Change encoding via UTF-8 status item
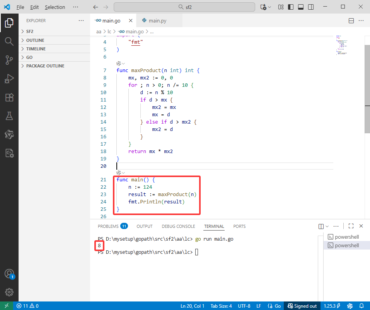 [244, 306]
